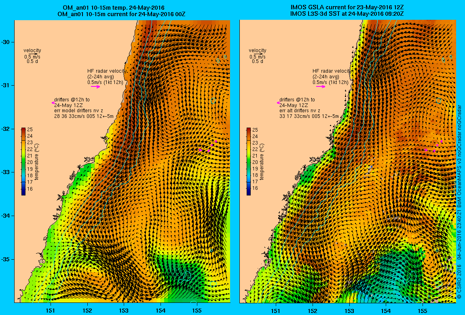Viewport: 465px width, 315px height.
Task: Click the '0.5 m/s' text in the left panel
Action: (x=32, y=57)
